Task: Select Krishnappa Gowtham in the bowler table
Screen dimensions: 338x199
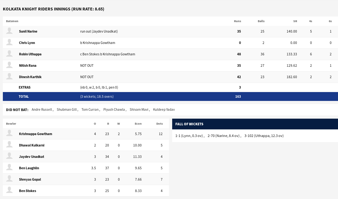Action: tap(36, 134)
